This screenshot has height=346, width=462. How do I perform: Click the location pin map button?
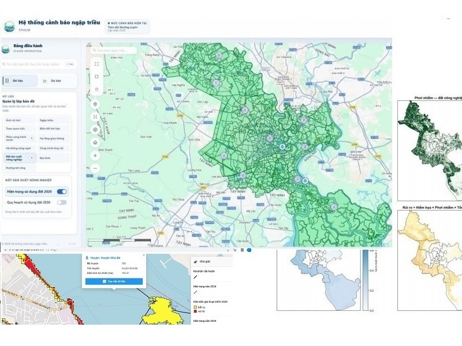95,104
